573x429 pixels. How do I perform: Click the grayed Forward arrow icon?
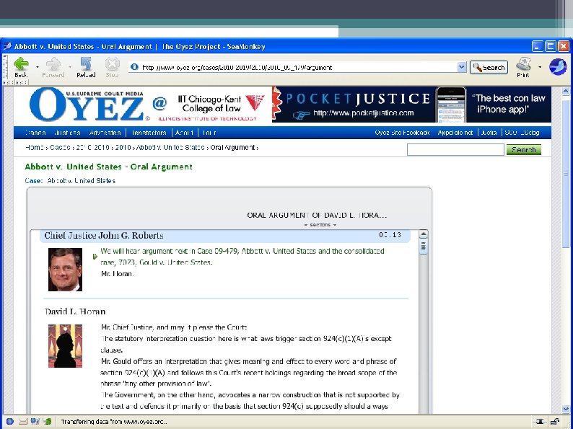coord(53,64)
